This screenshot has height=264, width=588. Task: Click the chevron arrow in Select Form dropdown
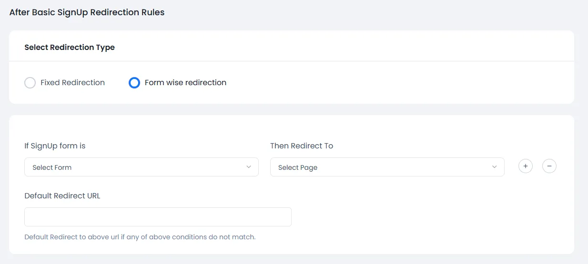pyautogui.click(x=248, y=167)
